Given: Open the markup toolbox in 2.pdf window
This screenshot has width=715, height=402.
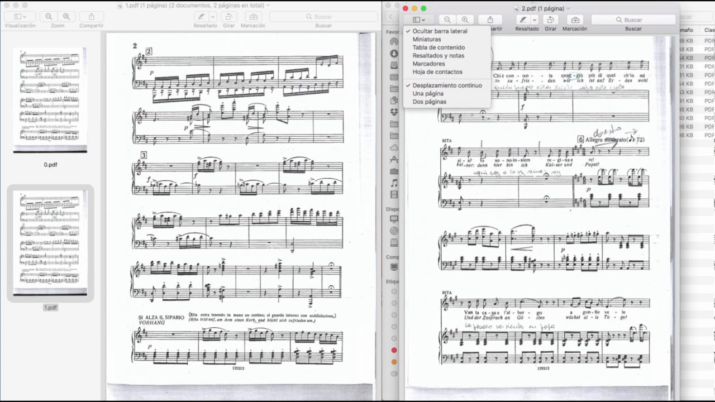Looking at the screenshot, I should click(x=575, y=20).
